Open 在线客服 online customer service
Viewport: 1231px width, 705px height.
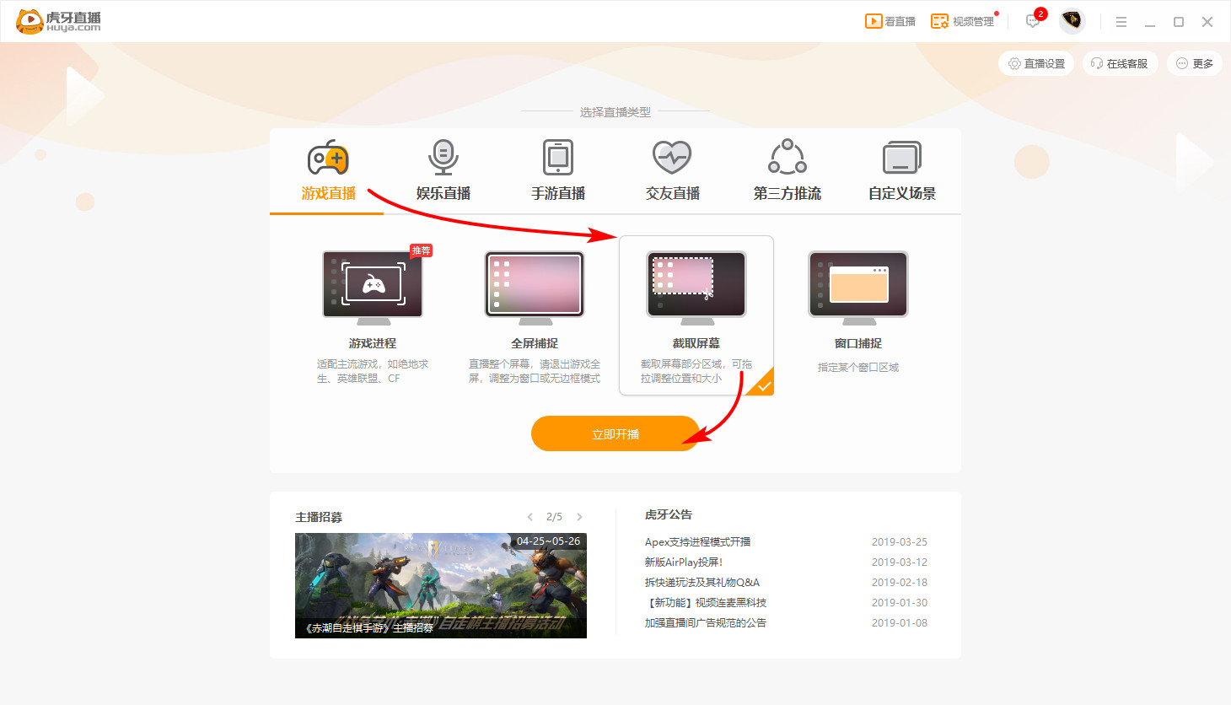click(x=1120, y=62)
